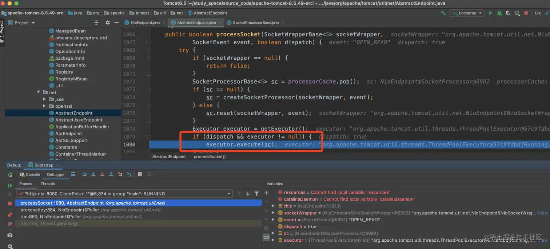The width and height of the screenshot is (550, 249).
Task: Stop debugging with sidebar red square
Action: pyautogui.click(x=10, y=203)
